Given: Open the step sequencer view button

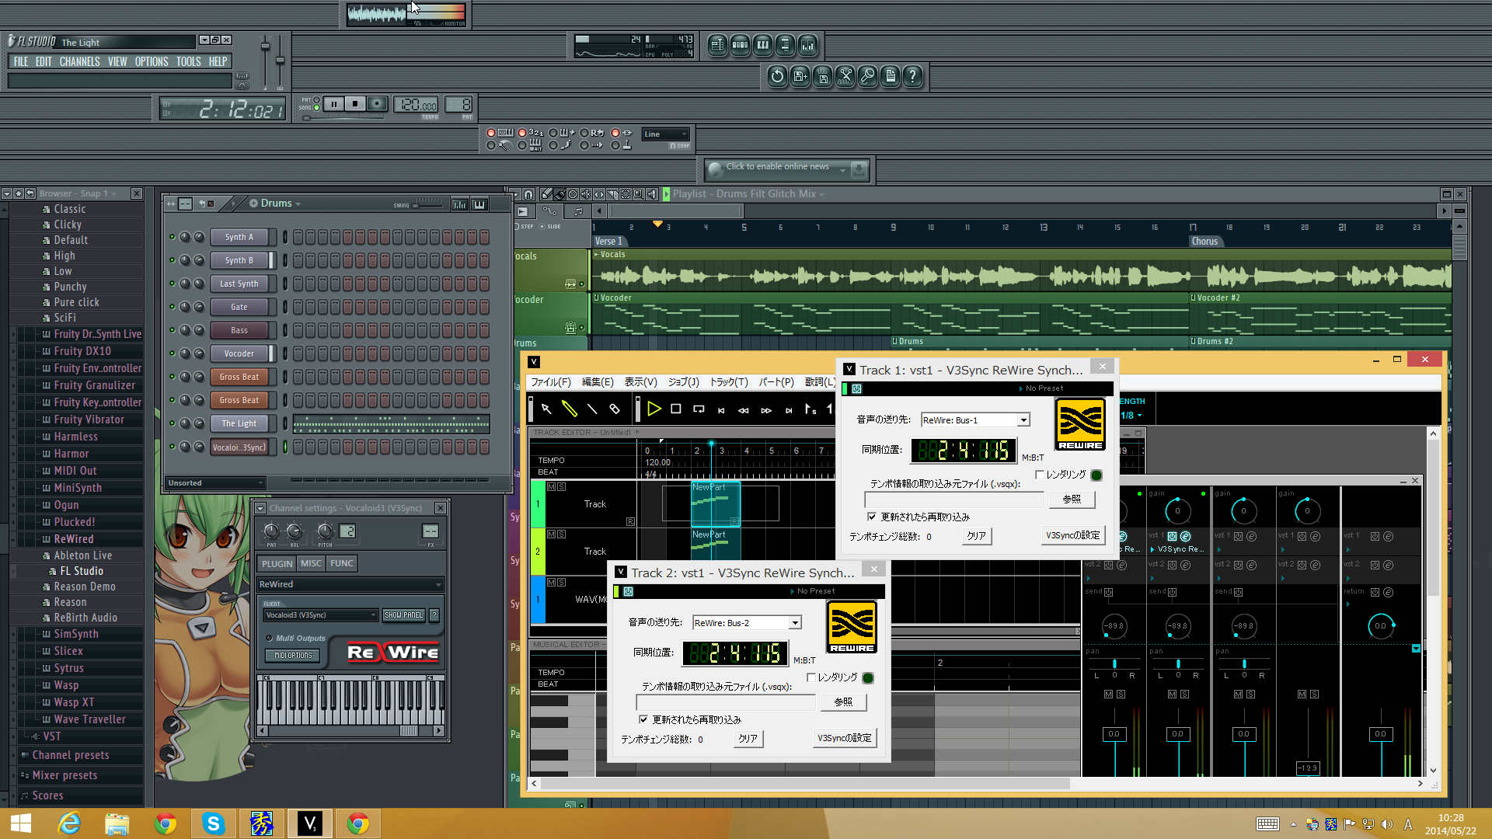Looking at the screenshot, I should [740, 45].
